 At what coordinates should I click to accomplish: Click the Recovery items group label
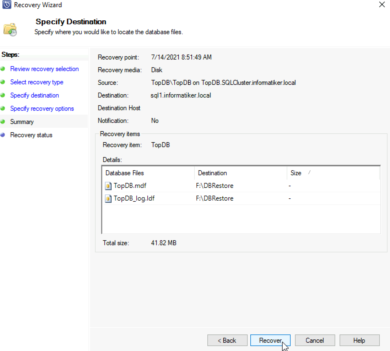pyautogui.click(x=120, y=134)
